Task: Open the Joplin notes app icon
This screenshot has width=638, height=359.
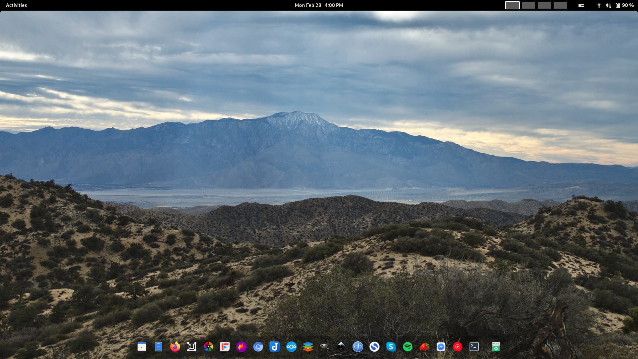Action: (x=275, y=347)
